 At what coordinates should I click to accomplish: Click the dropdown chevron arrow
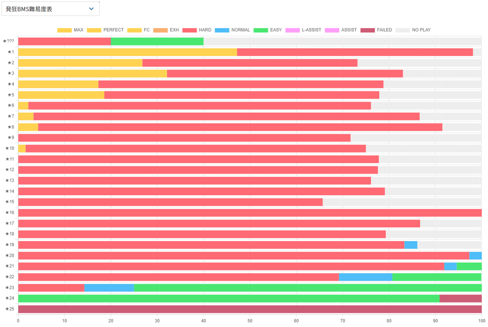tap(91, 9)
